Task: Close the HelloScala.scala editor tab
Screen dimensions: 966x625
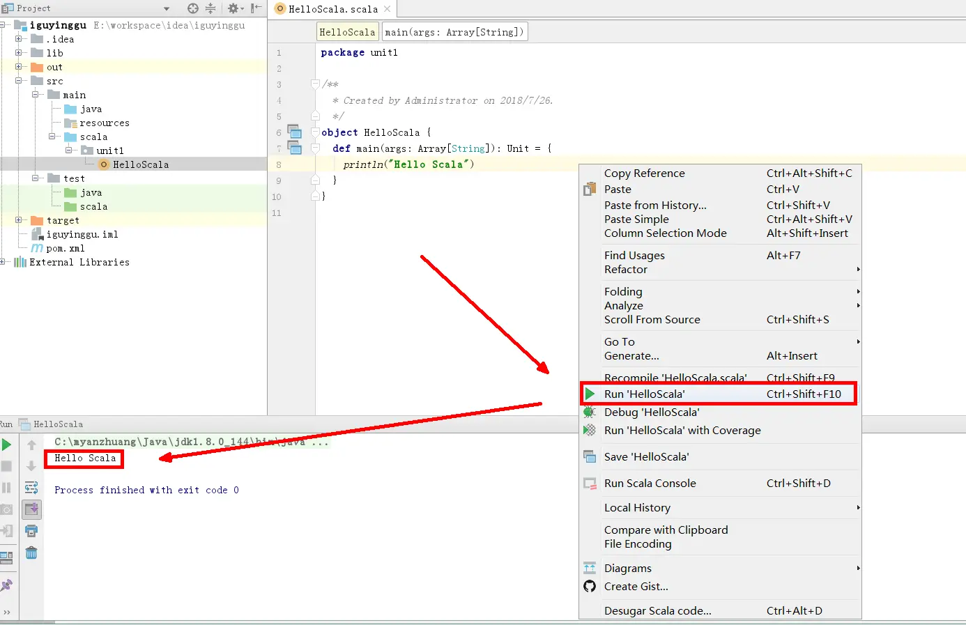Action: [x=388, y=9]
